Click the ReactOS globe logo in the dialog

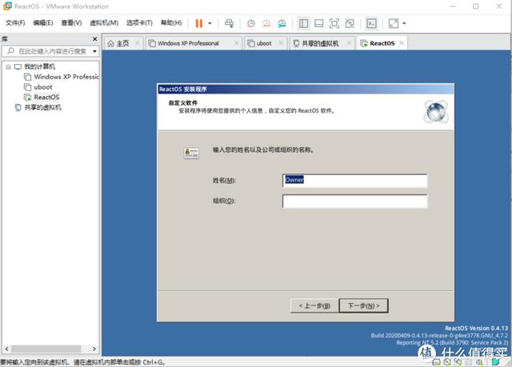pos(436,112)
